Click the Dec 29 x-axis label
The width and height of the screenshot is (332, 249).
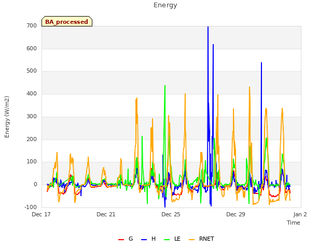point(236,214)
